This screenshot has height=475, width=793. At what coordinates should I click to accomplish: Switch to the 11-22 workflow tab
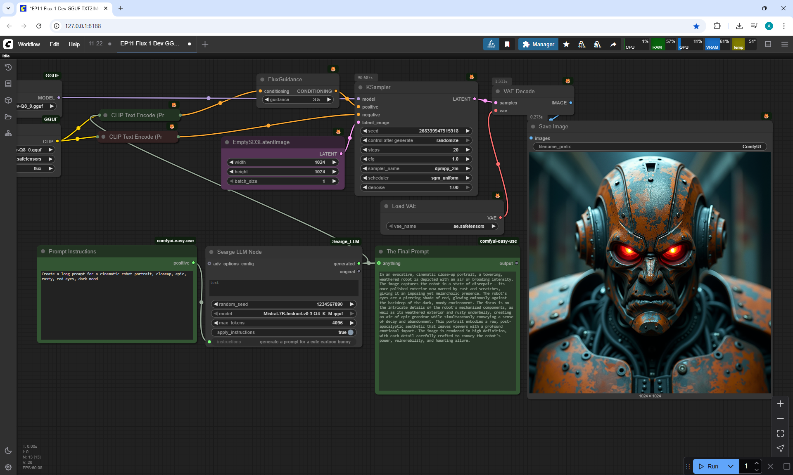click(x=95, y=44)
